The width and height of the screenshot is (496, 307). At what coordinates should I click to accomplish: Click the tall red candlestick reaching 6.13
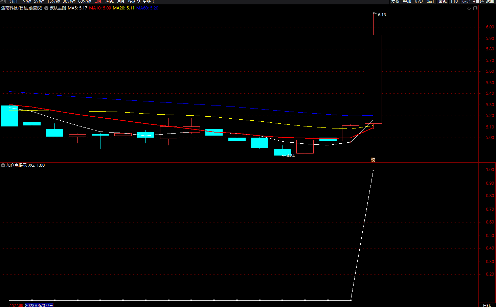click(x=373, y=79)
